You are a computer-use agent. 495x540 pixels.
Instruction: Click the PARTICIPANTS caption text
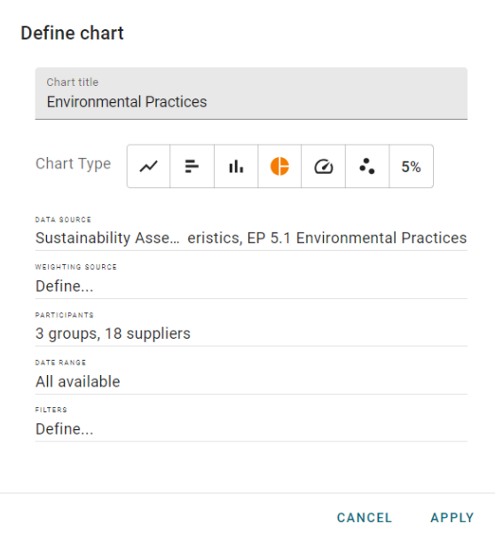65,315
